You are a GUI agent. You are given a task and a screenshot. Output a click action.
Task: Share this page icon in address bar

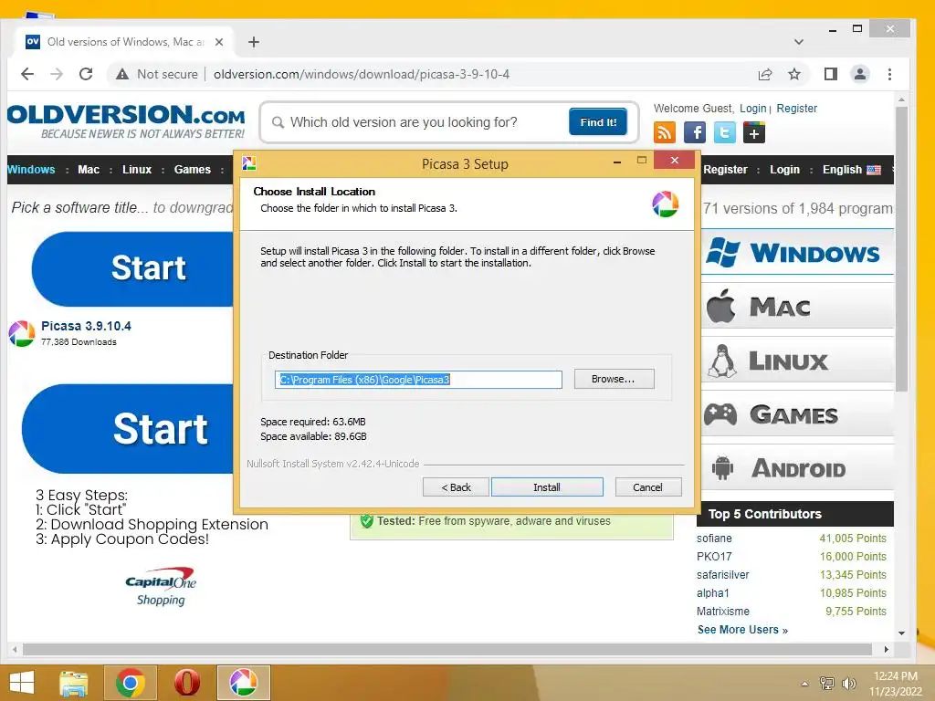765,74
